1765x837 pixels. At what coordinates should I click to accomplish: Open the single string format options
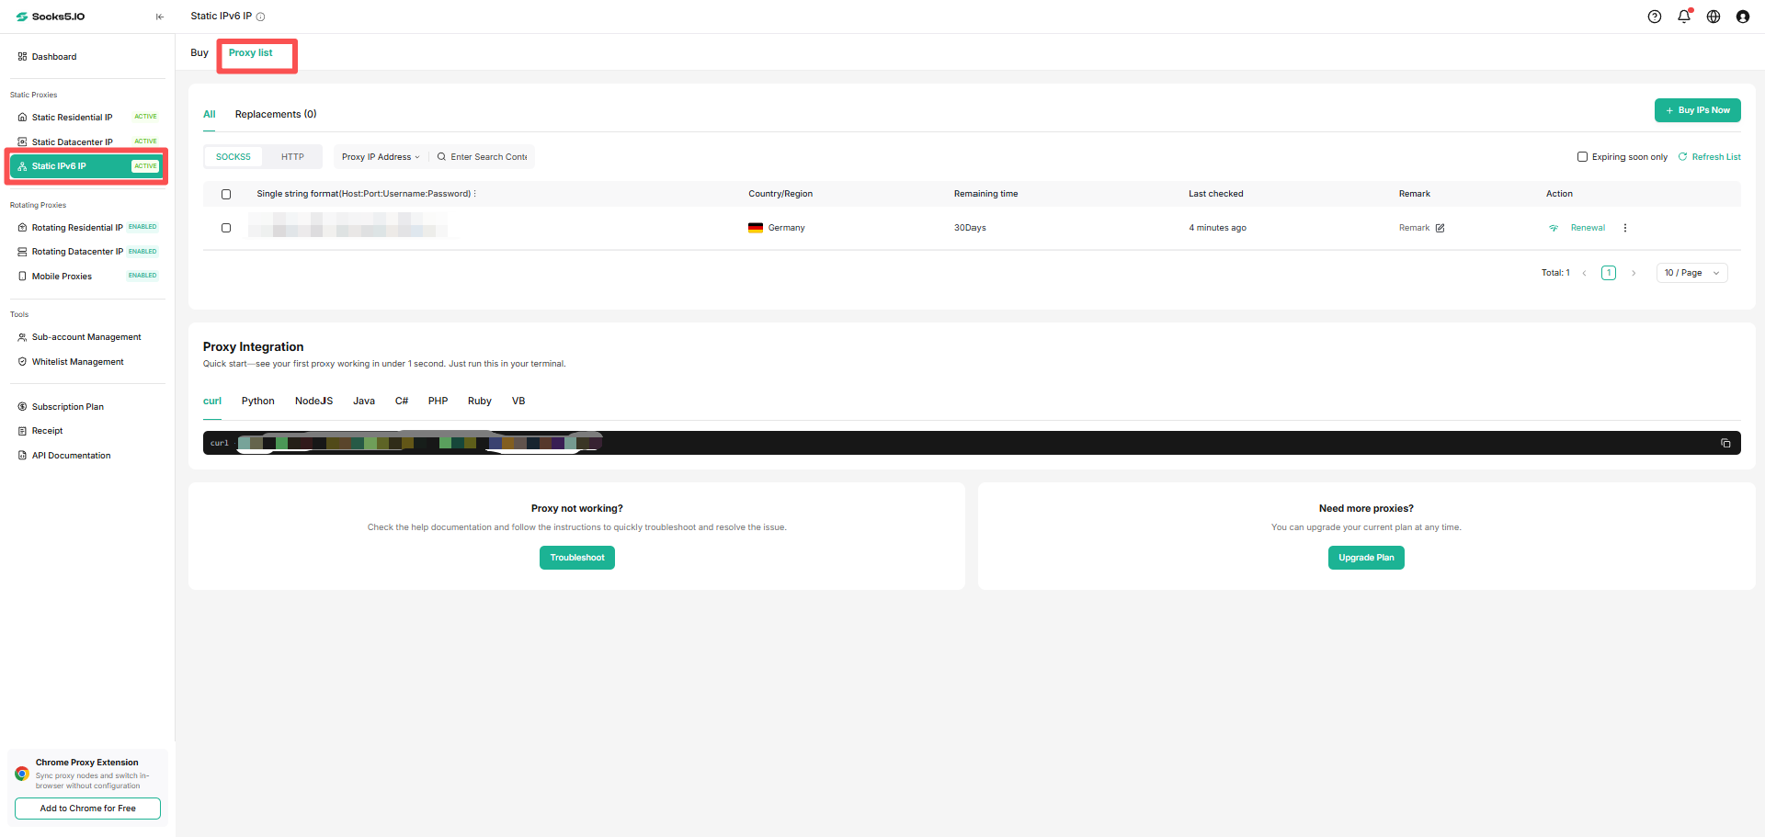[475, 194]
